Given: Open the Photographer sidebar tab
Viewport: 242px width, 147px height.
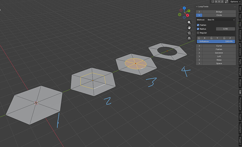Looking at the screenshot, I should coord(240,104).
